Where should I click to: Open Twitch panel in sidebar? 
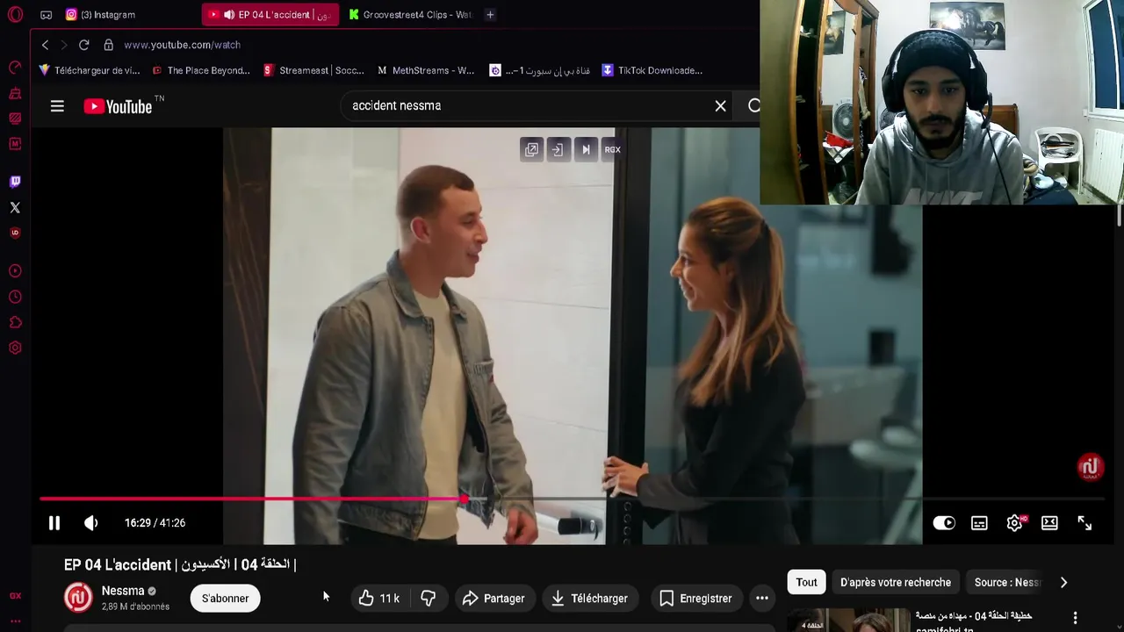(15, 182)
